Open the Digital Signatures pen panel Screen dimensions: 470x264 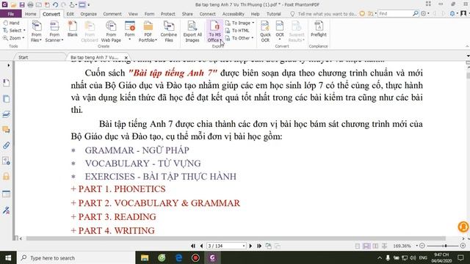click(7, 210)
